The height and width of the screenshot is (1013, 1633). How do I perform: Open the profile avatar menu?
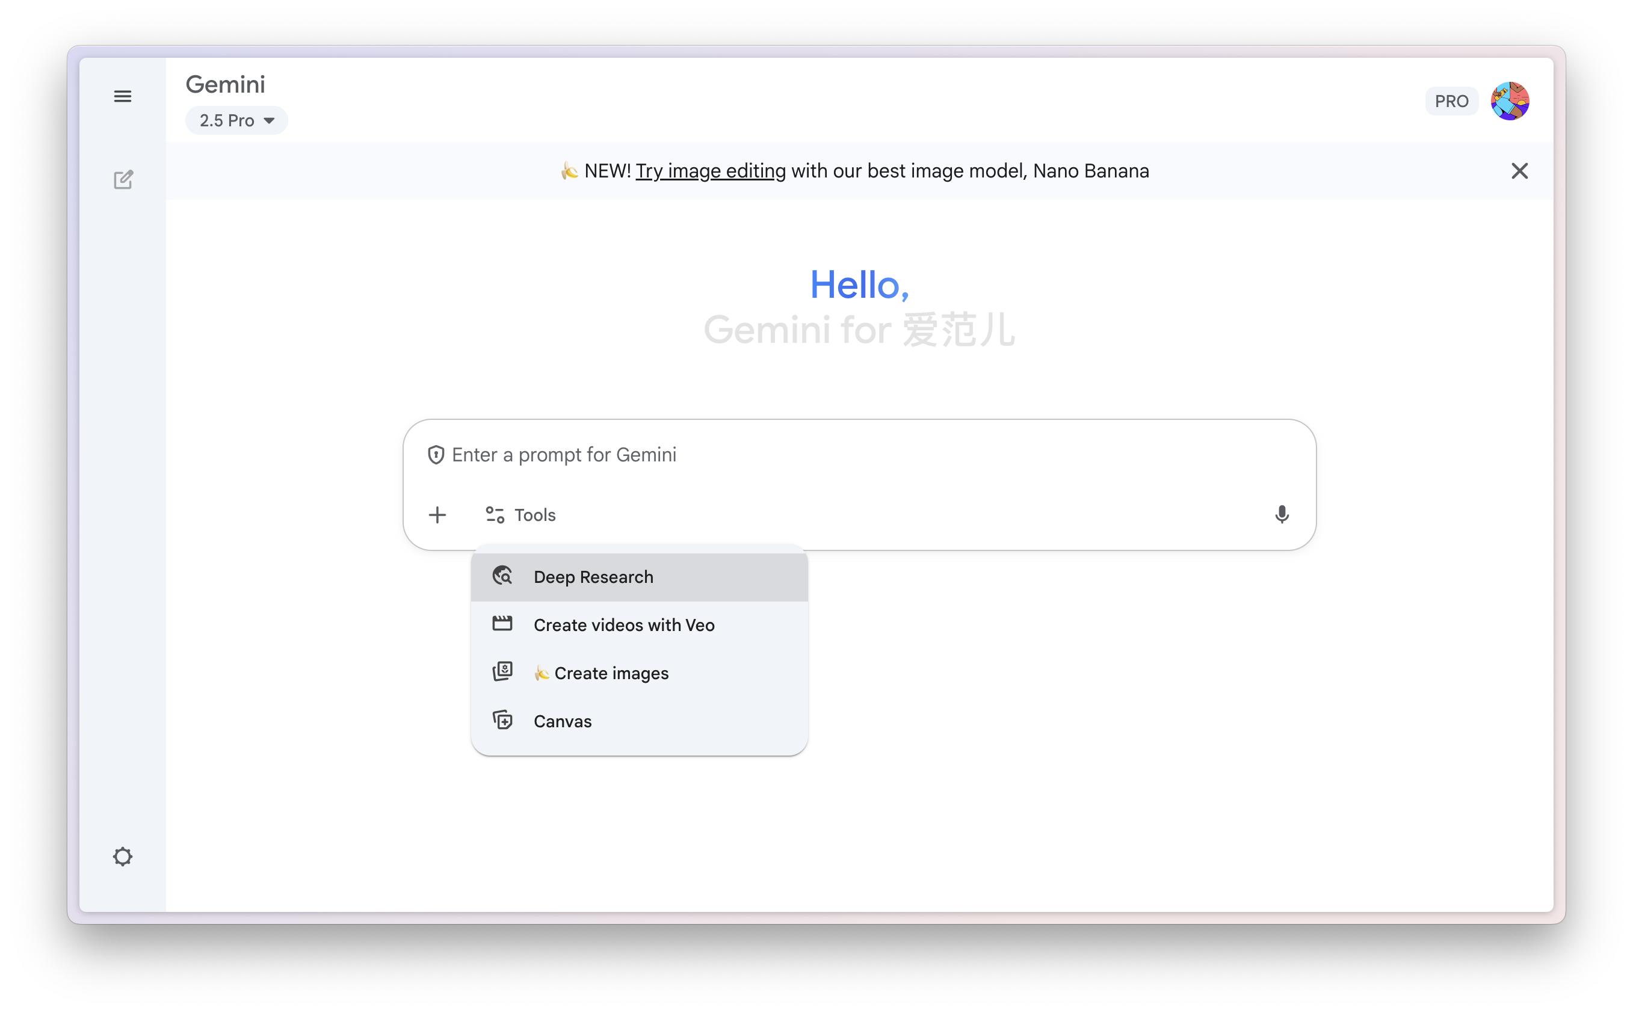point(1511,100)
